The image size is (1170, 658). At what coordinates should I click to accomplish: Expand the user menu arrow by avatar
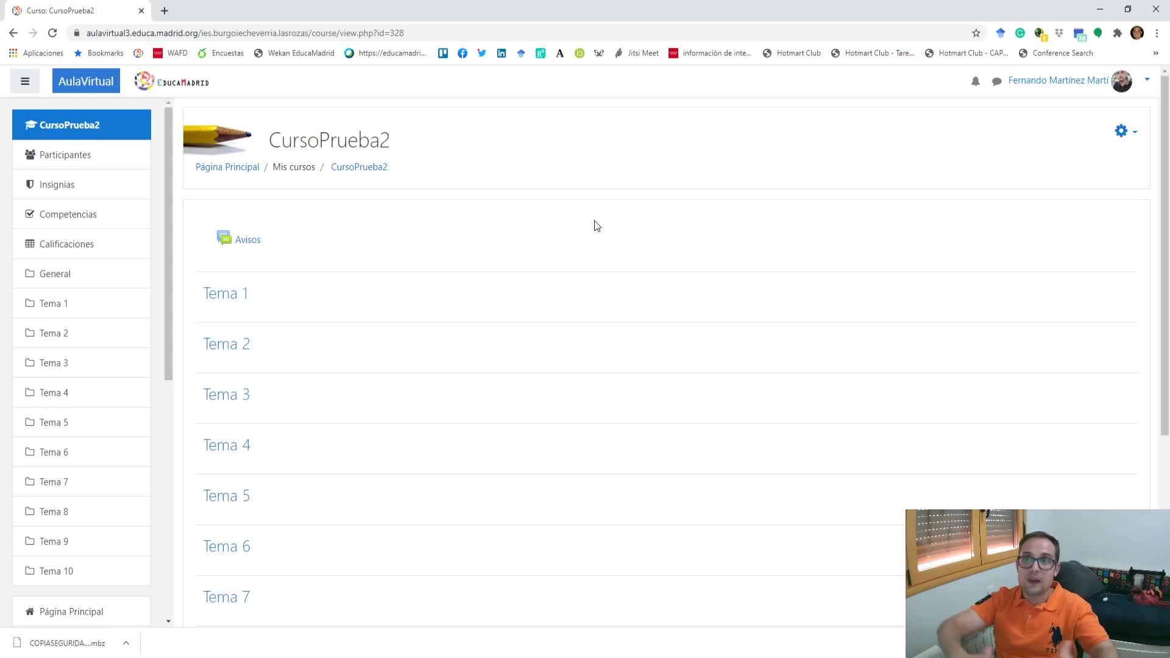point(1147,79)
